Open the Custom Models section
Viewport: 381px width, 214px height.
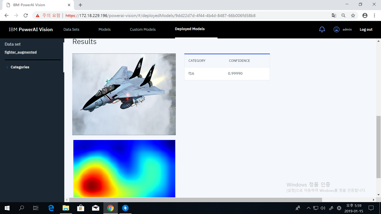pos(143,29)
